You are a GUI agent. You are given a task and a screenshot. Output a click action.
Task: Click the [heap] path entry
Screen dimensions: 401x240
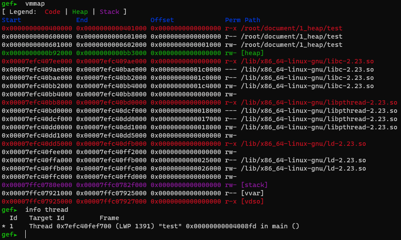pos(254,53)
